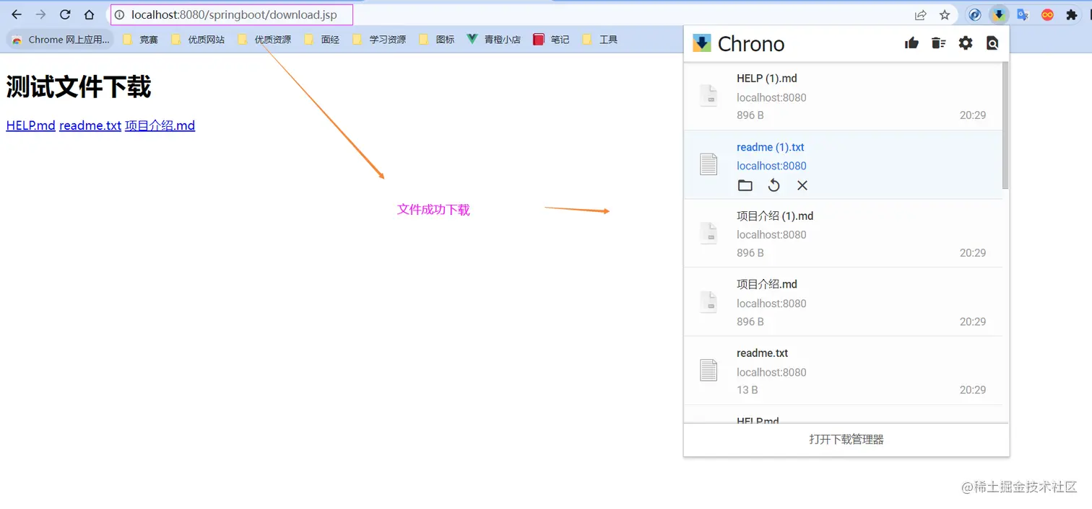Open the browser home page
This screenshot has width=1092, height=509.
89,14
